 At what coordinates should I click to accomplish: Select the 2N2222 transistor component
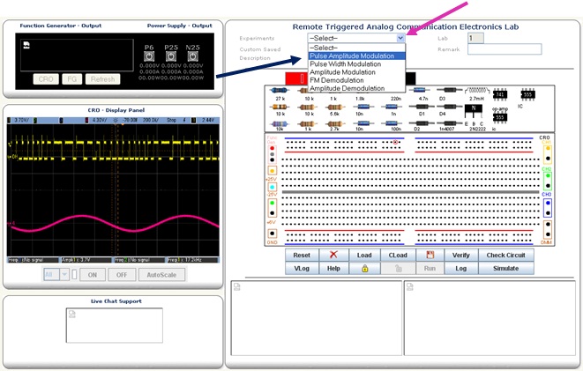(x=474, y=110)
